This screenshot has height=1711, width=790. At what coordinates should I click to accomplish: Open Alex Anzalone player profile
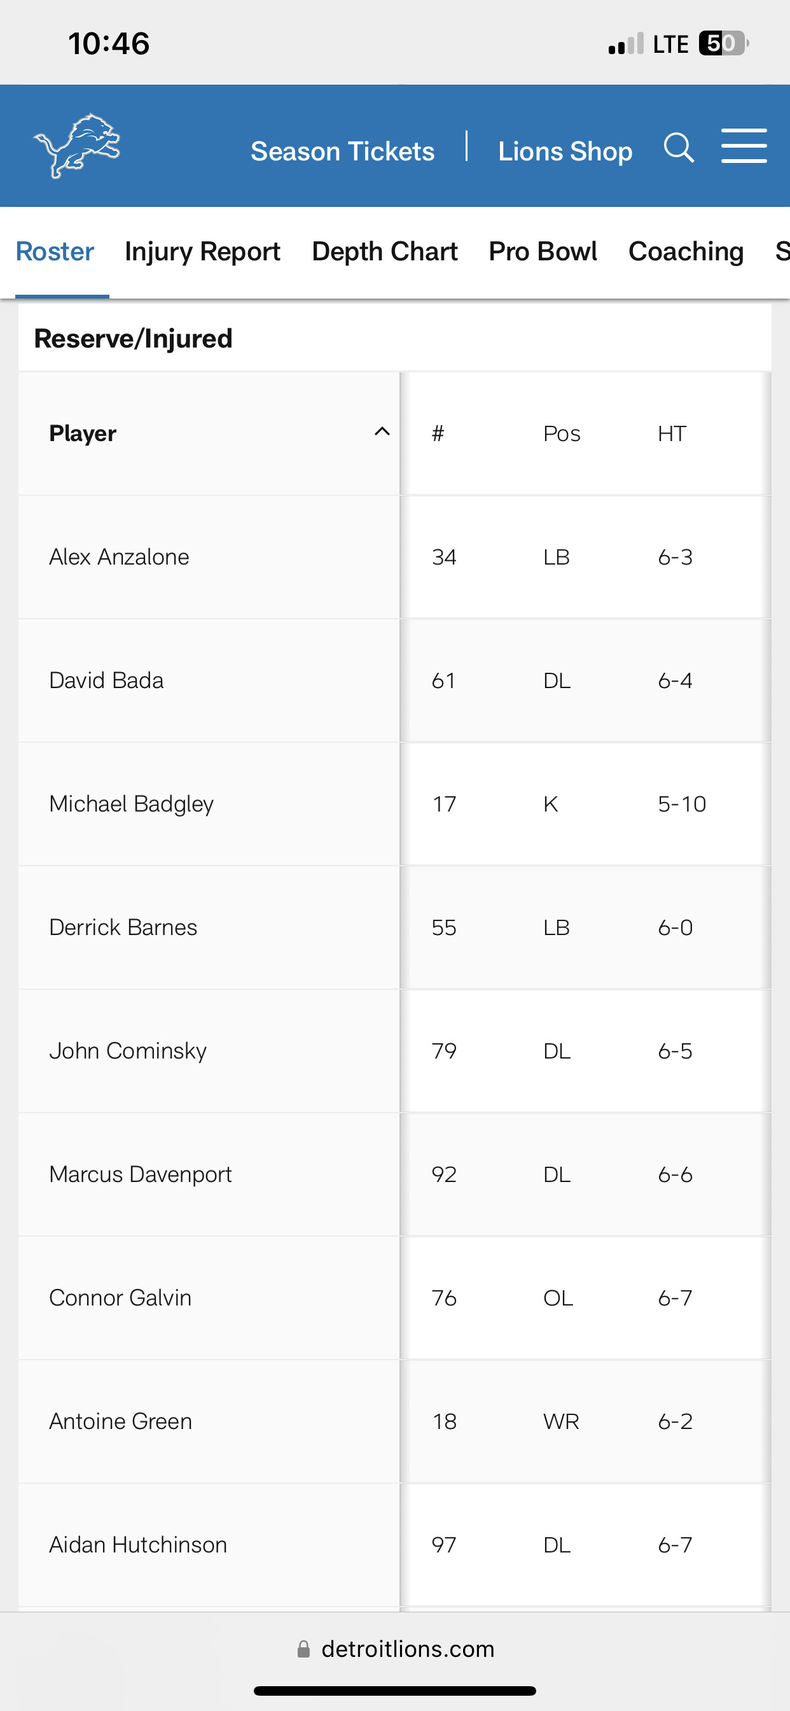tap(120, 556)
